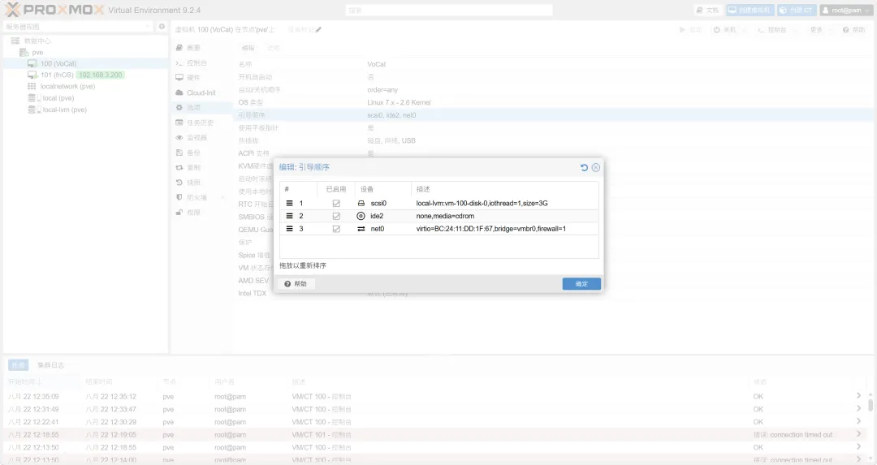877x465 pixels.
Task: Click the create virtual machine button
Action: (x=750, y=10)
